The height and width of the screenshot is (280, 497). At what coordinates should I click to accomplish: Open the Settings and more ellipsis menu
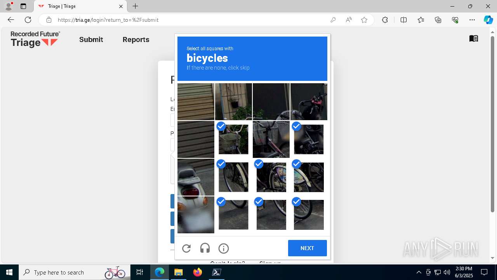click(x=472, y=20)
